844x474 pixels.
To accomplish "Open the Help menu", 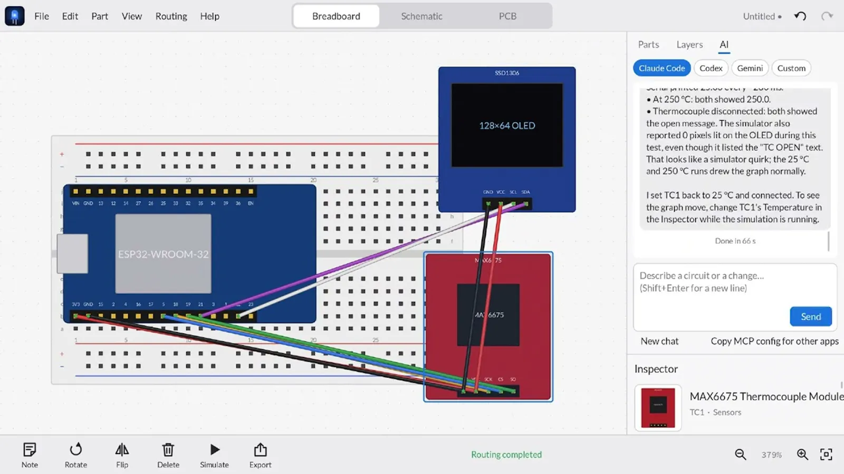I will pos(209,16).
